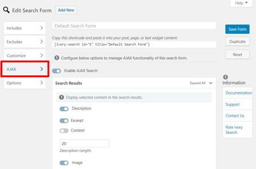Image resolution: width=256 pixels, height=169 pixels.
Task: Click the Save Form button
Action: 237,29
